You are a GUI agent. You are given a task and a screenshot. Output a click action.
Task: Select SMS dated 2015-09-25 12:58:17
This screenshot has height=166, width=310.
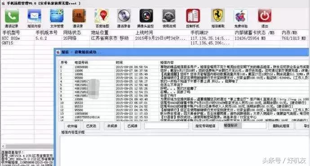184,81
